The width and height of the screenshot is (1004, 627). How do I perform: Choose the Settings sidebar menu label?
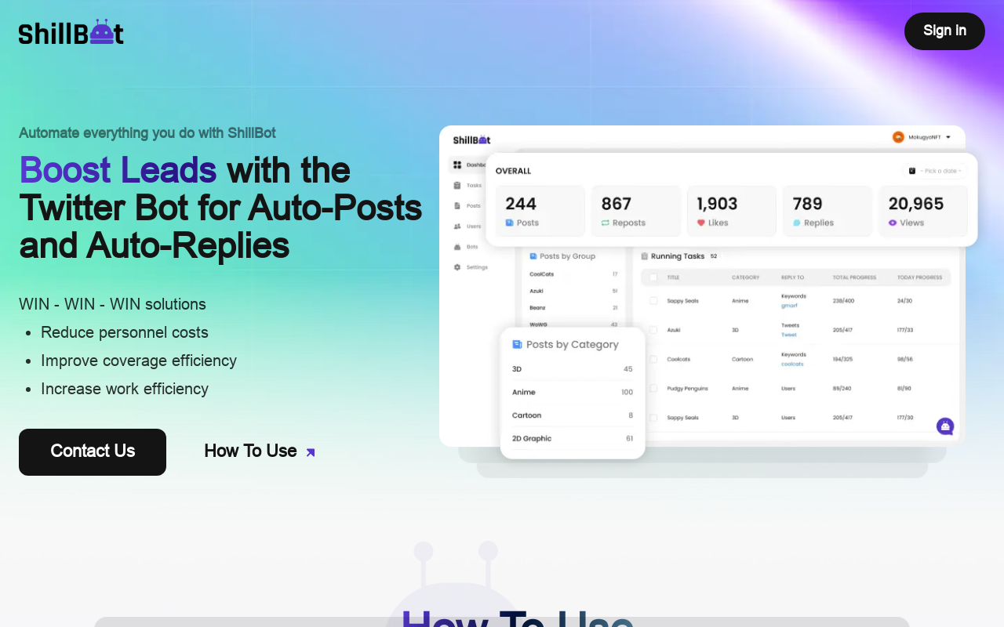(x=477, y=266)
